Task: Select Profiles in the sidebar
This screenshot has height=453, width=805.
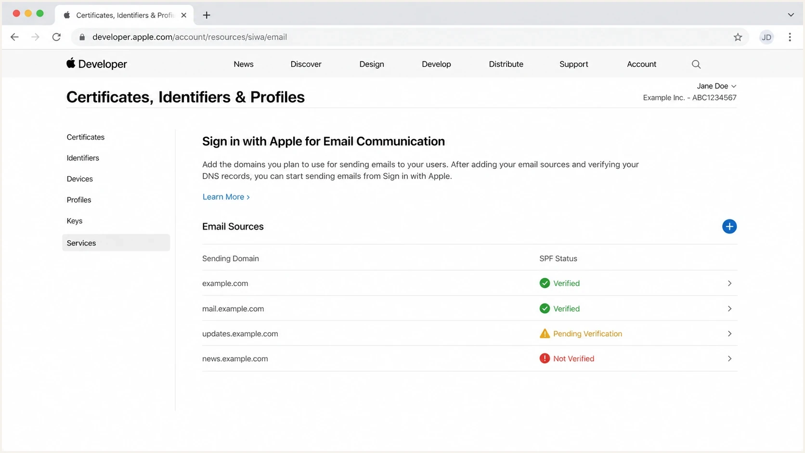Action: pos(79,200)
